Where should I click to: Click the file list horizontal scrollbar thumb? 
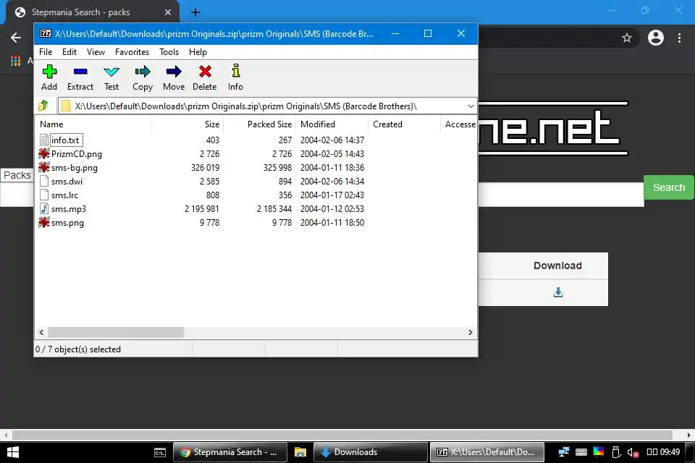pyautogui.click(x=116, y=332)
